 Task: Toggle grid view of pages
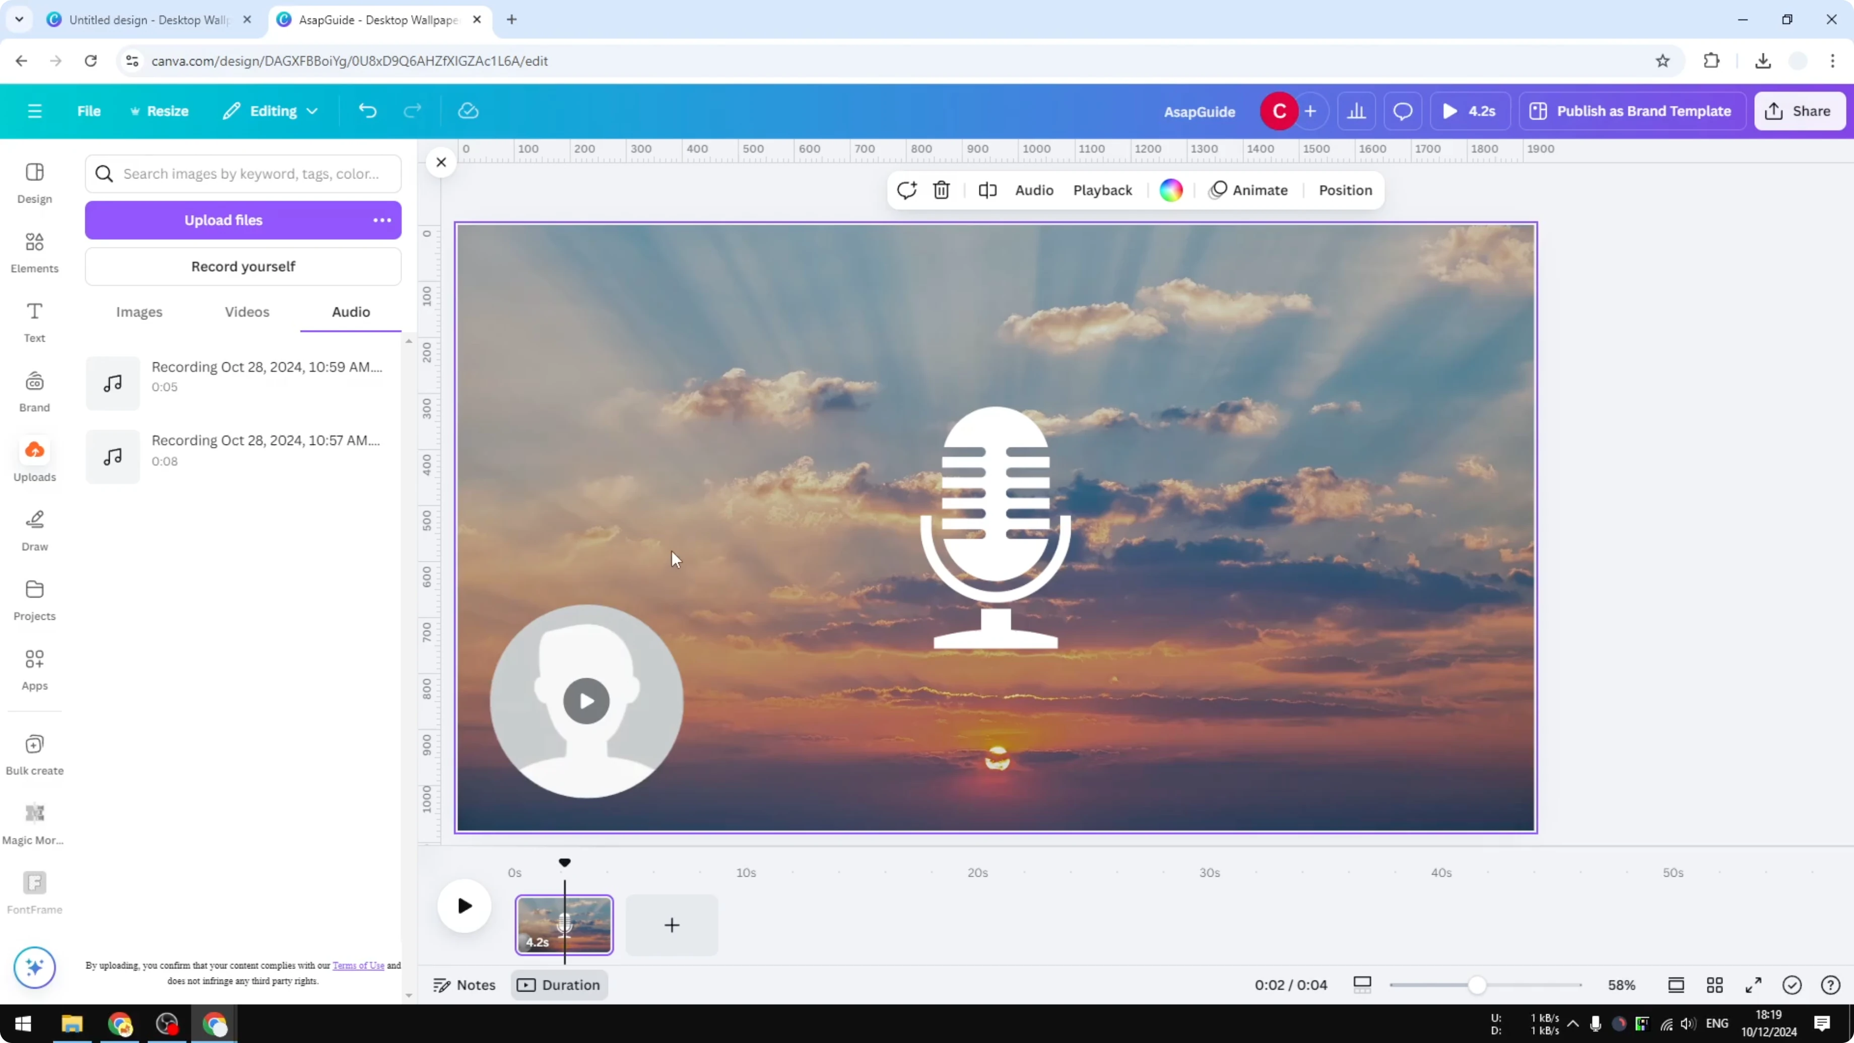point(1714,985)
